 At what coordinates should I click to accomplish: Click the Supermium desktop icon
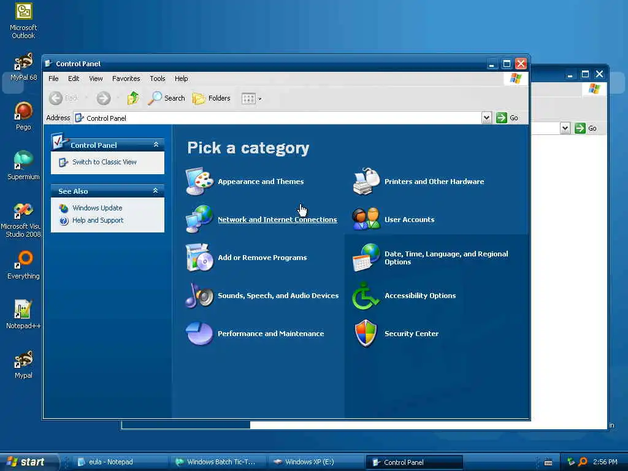(23, 166)
